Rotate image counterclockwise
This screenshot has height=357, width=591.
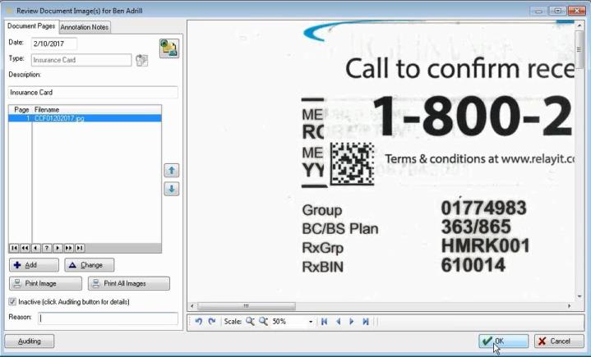coord(199,322)
